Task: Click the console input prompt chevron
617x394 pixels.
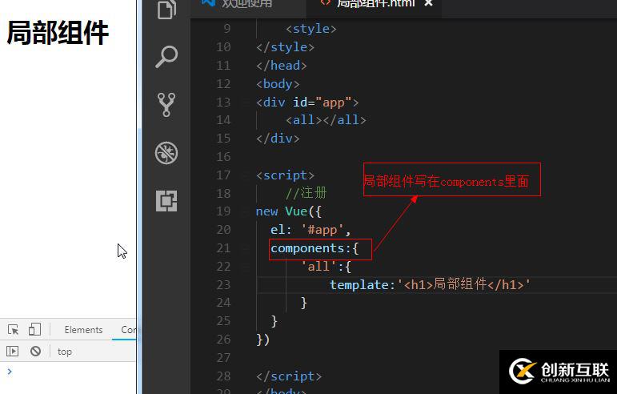Action: coord(10,371)
